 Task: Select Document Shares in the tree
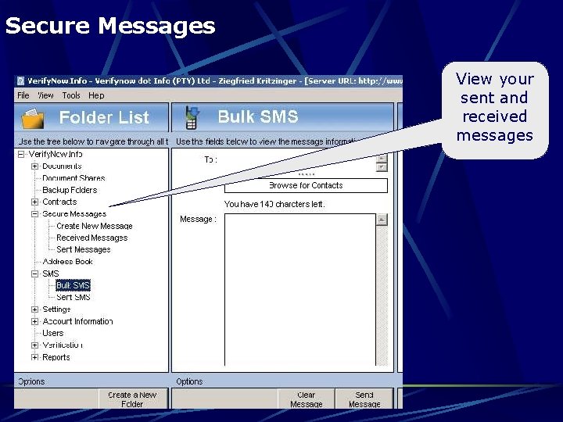(x=74, y=178)
